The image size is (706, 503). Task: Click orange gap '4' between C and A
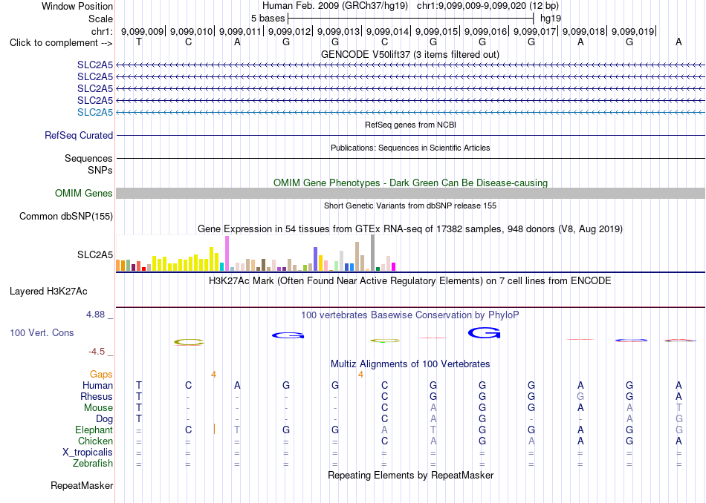coord(213,374)
